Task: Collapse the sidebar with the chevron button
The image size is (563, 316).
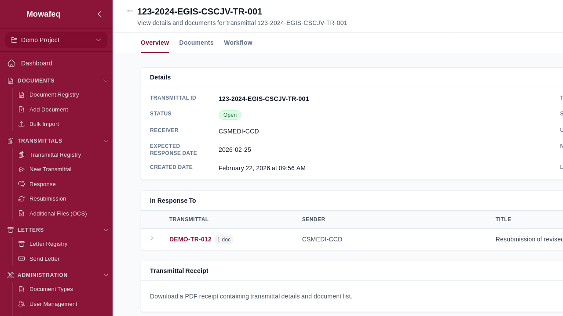Action: click(x=99, y=14)
